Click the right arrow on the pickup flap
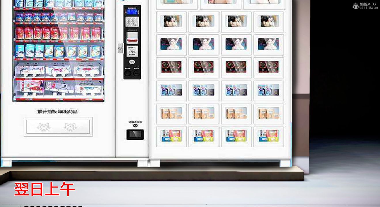This screenshot has height=207, width=380. (x=70, y=127)
